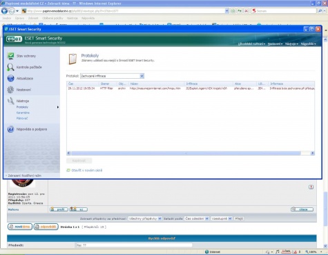The height and width of the screenshot is (255, 328).
Task: Click the Aktualizace globe icon
Action: pyautogui.click(x=10, y=78)
